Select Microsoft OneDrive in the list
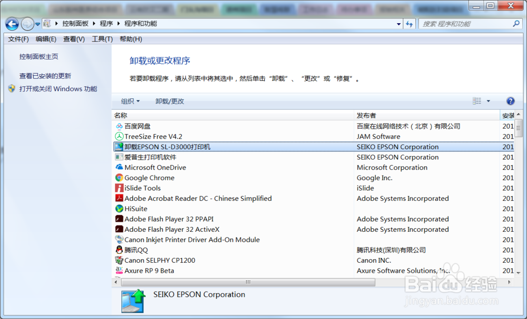This screenshot has height=319, width=527. point(155,168)
